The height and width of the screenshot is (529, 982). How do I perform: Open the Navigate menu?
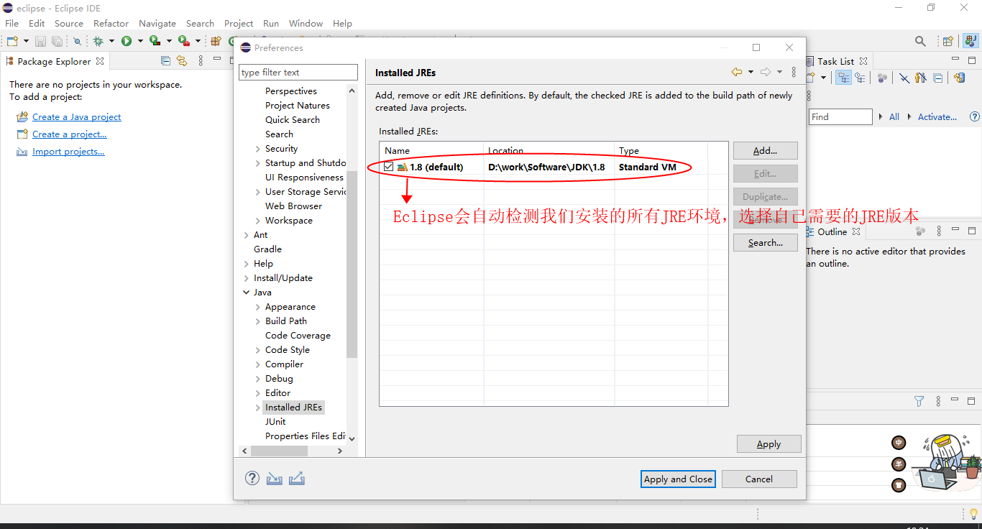tap(157, 23)
